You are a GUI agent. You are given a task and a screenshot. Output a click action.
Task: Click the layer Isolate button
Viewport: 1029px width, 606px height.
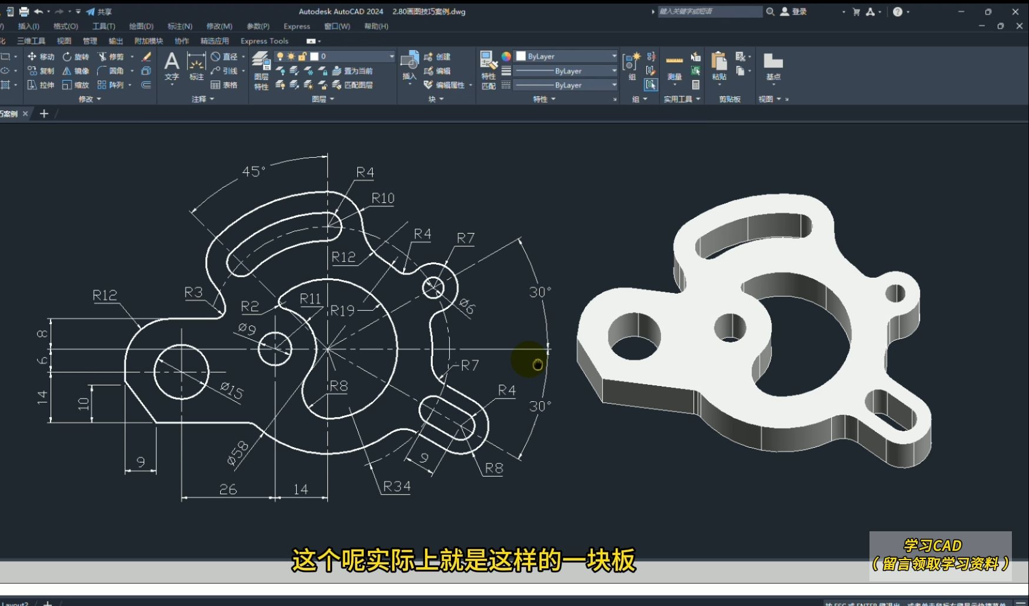(x=294, y=71)
